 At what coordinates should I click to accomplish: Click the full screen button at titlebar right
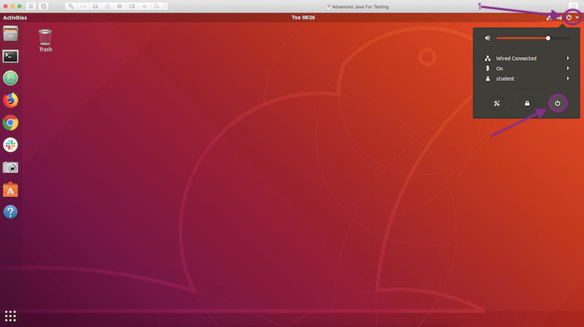[573, 7]
